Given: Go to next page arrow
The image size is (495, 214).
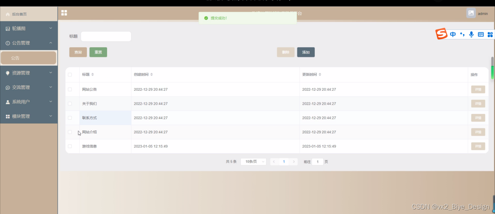Looking at the screenshot, I should (294, 161).
